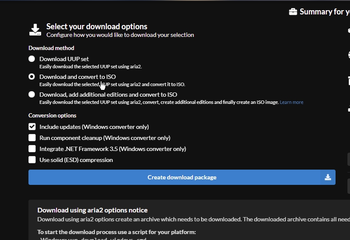Click the Download method section label
Image resolution: width=350 pixels, height=240 pixels.
[x=51, y=48]
